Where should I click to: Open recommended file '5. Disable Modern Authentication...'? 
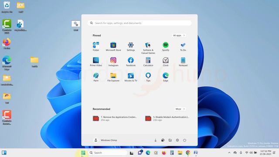167,118
